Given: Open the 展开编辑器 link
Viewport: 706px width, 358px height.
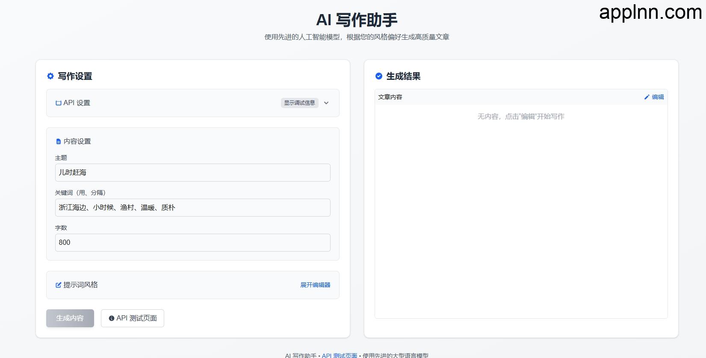Looking at the screenshot, I should pos(315,285).
